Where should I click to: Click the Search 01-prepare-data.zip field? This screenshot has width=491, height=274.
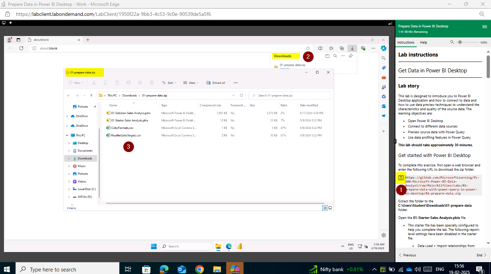pyautogui.click(x=290, y=95)
